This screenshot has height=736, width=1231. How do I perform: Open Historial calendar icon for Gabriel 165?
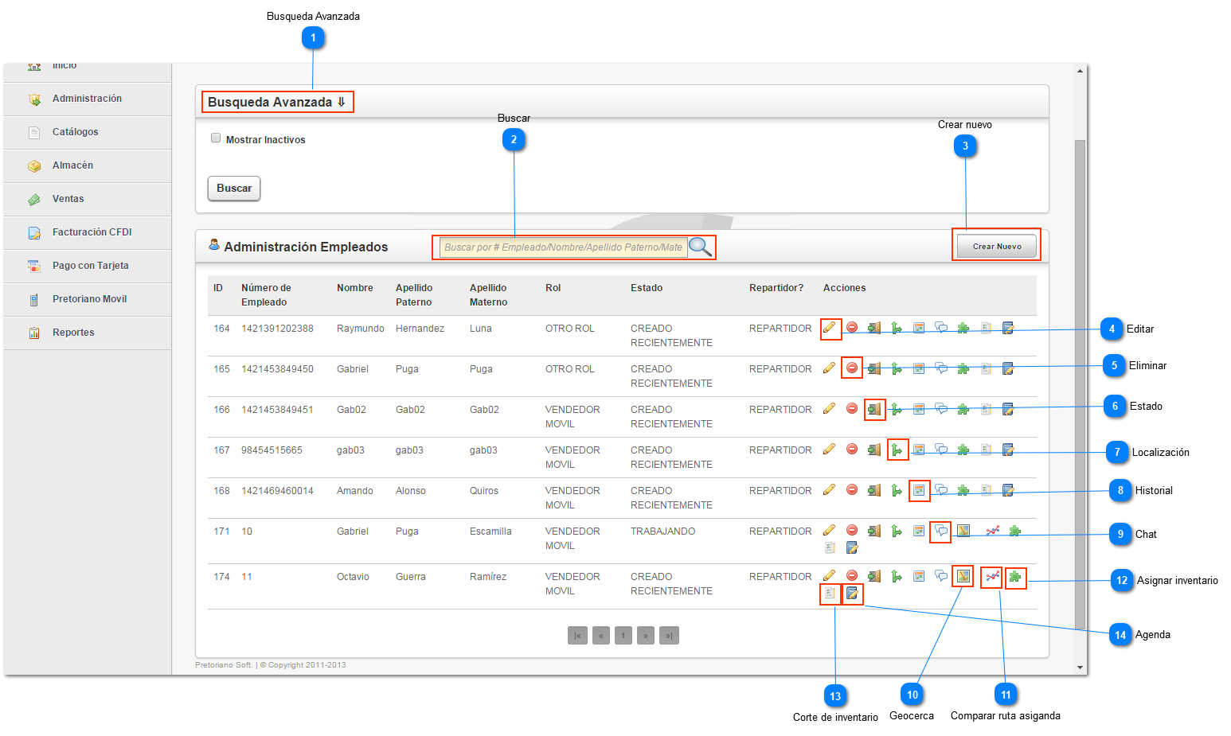pos(919,368)
